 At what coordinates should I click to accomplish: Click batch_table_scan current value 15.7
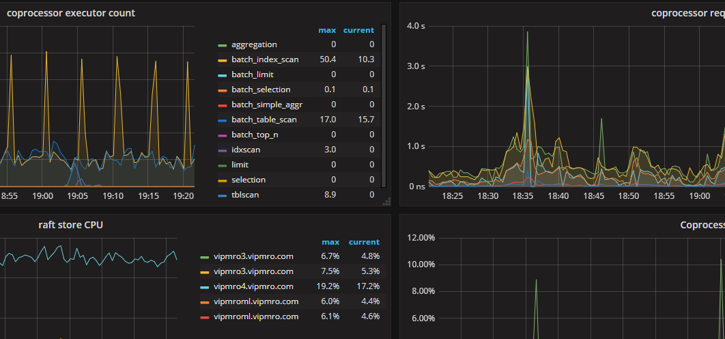(x=366, y=120)
